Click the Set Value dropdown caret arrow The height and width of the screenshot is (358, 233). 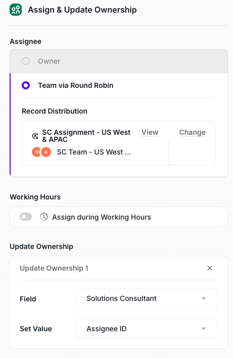tap(204, 329)
